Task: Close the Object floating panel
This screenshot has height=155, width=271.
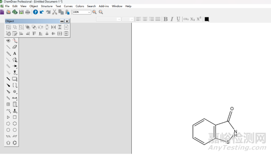Action: (67, 21)
